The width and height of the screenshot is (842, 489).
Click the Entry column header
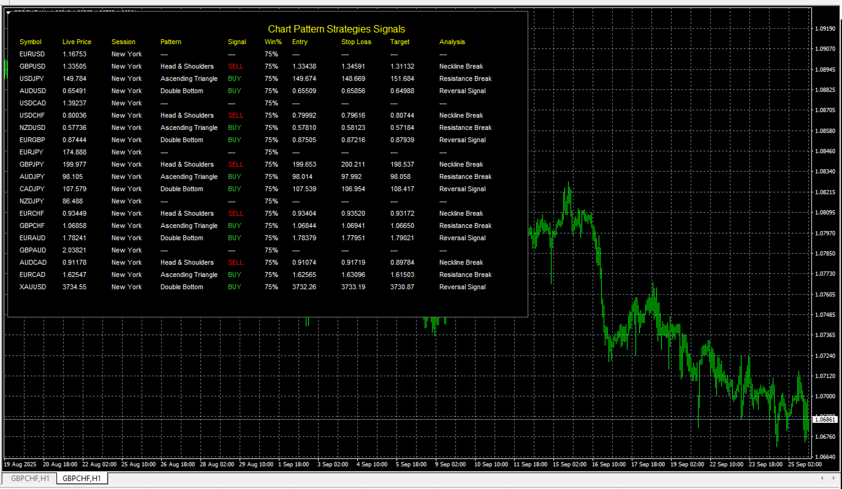(x=300, y=42)
